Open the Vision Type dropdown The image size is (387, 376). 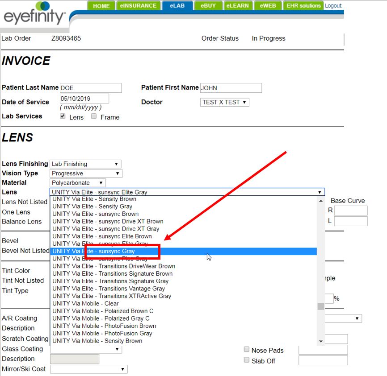coord(86,174)
